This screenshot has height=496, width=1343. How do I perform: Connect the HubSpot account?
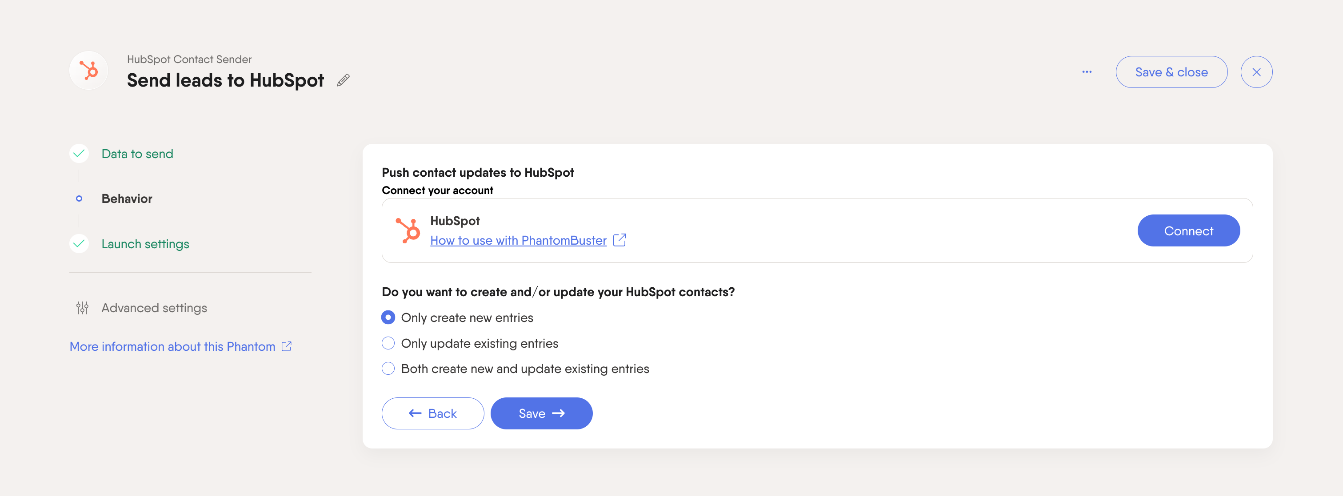pos(1188,230)
